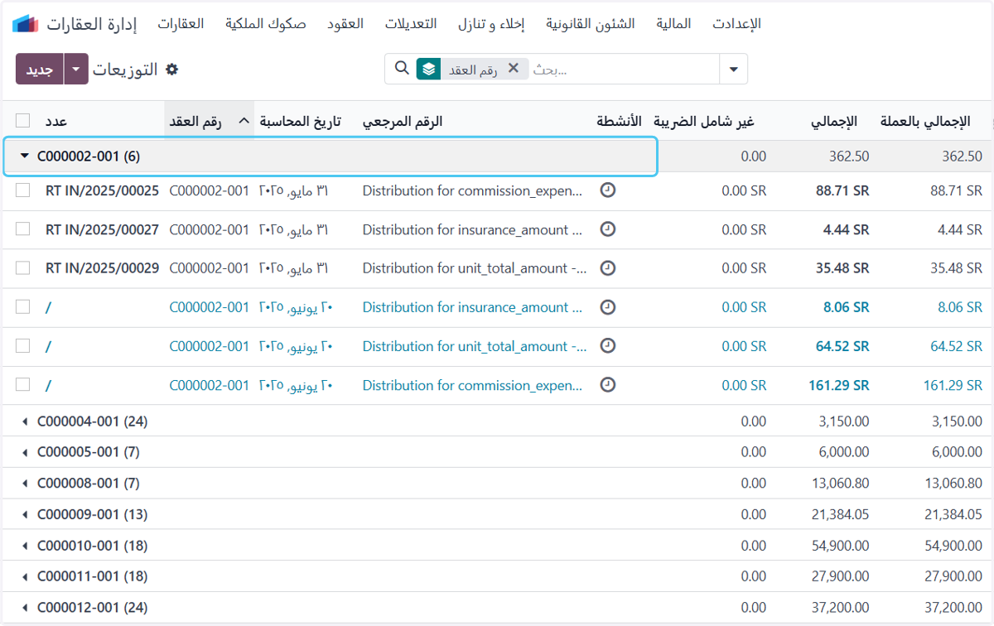Open the التعديلات menu
Viewport: 994px width, 626px height.
[x=411, y=23]
